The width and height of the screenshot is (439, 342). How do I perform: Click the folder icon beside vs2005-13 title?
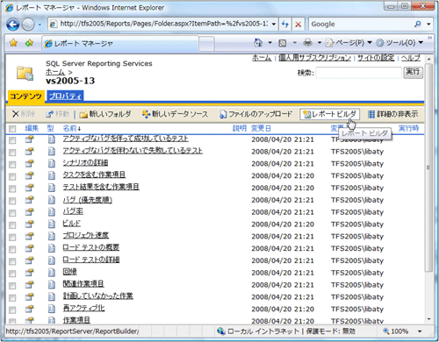pos(25,73)
